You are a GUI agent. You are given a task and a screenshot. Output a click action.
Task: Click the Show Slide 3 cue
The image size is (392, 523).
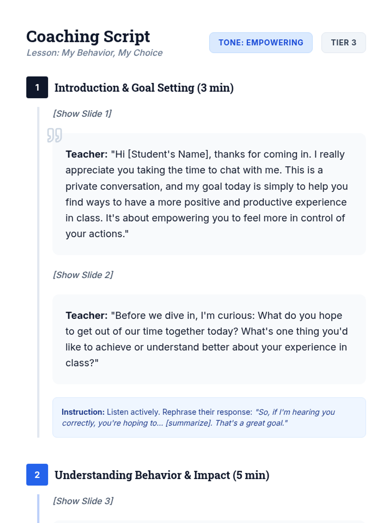pos(83,501)
